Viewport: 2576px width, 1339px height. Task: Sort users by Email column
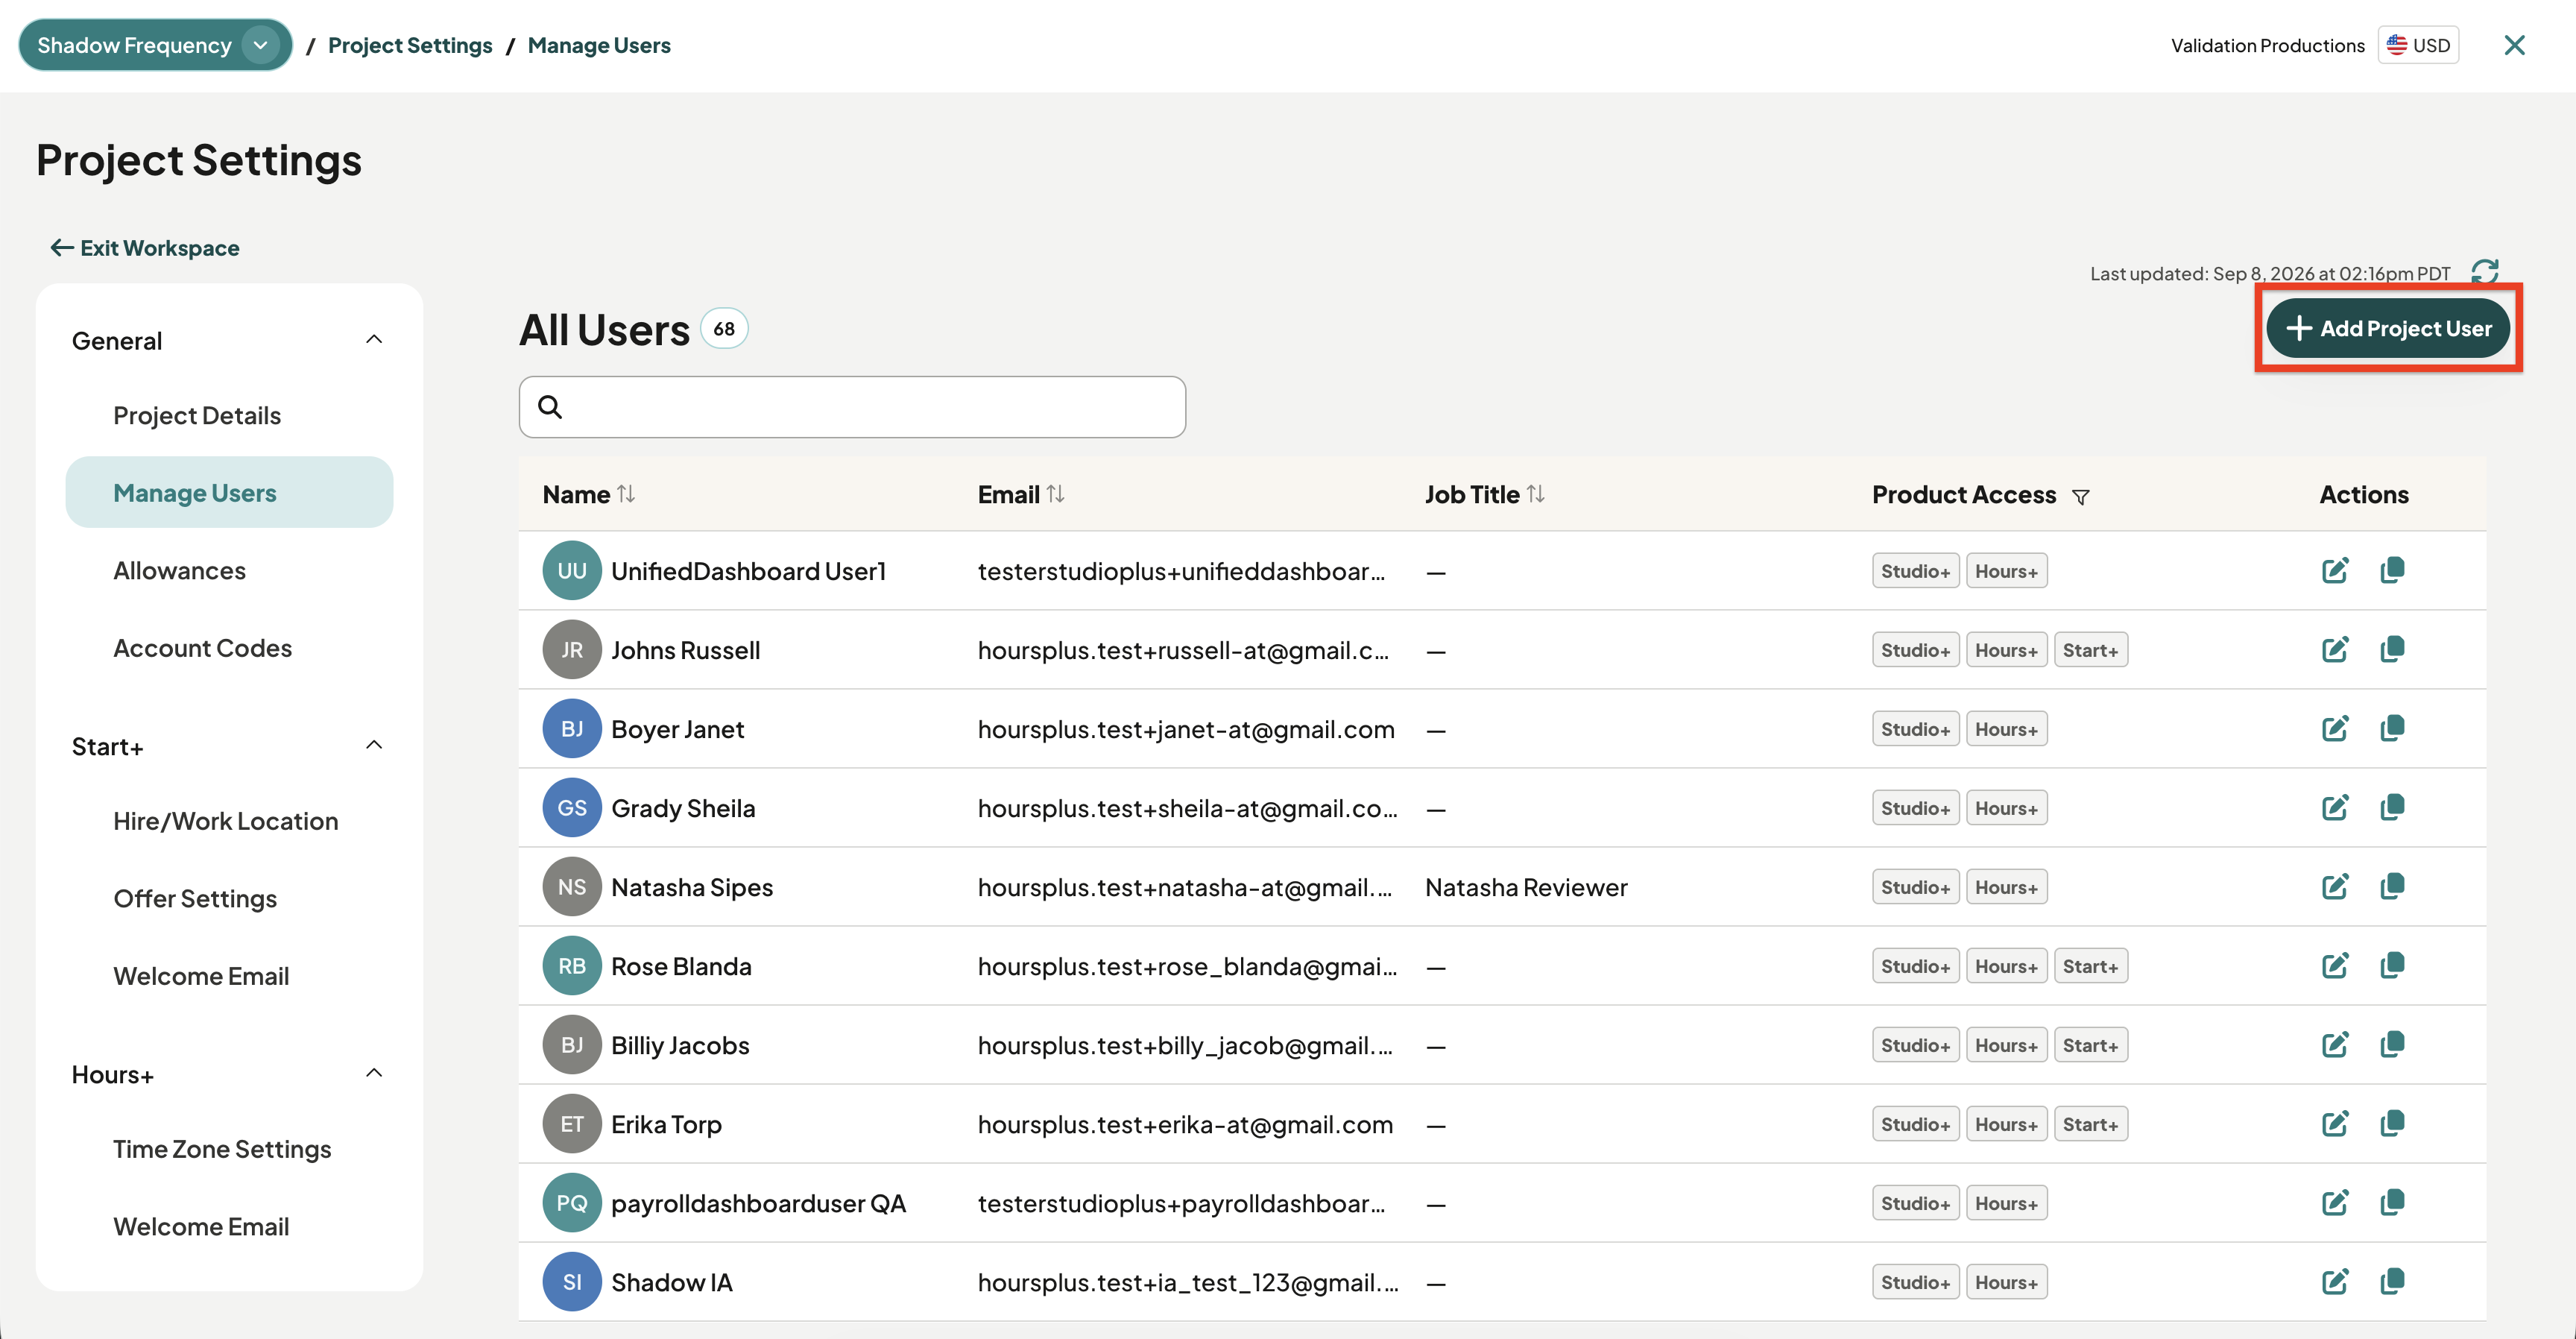(1056, 494)
